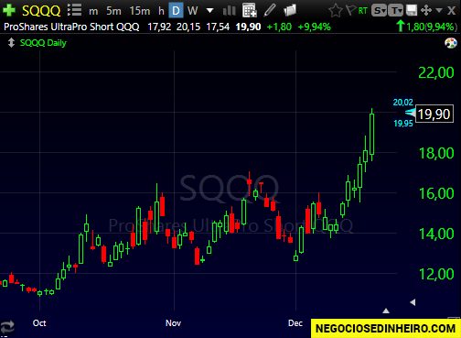Image resolution: width=461 pixels, height=338 pixels.
Task: Click the NEGOCIOSEDINHEIRO.COM banner
Action: pyautogui.click(x=385, y=329)
